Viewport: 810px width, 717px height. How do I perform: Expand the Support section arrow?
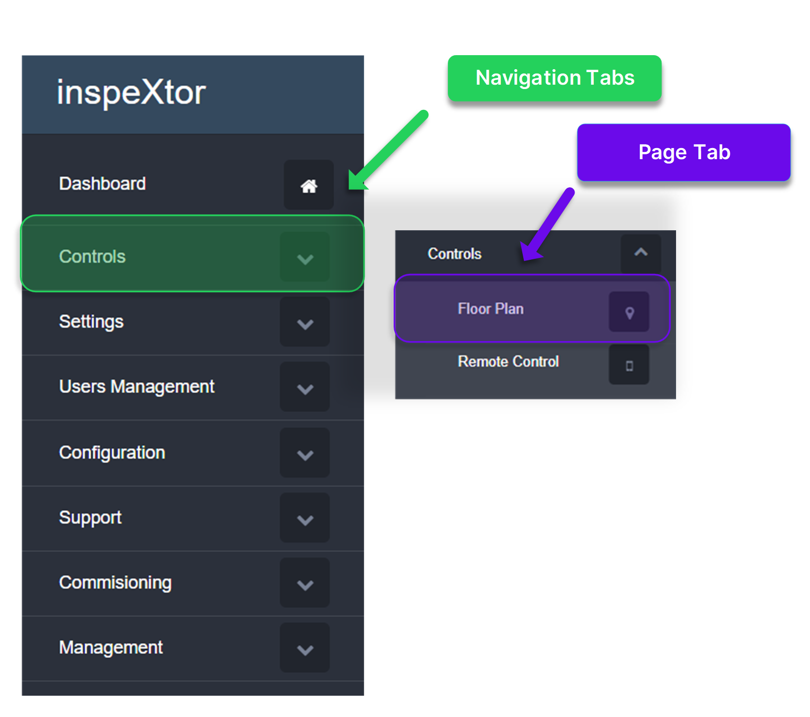(x=305, y=519)
